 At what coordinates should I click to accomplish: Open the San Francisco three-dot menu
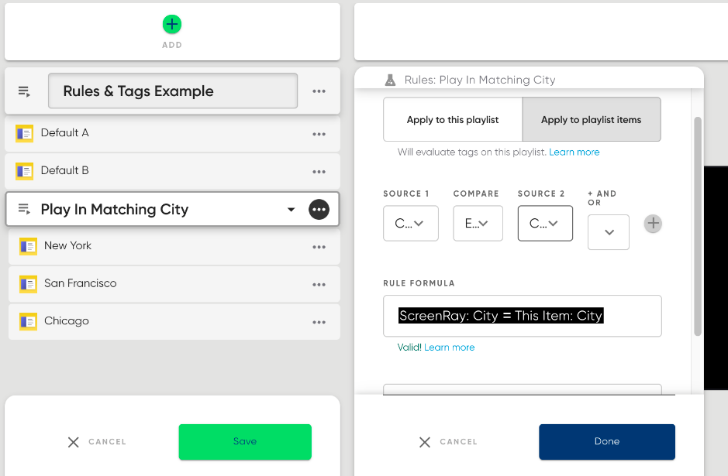point(319,285)
